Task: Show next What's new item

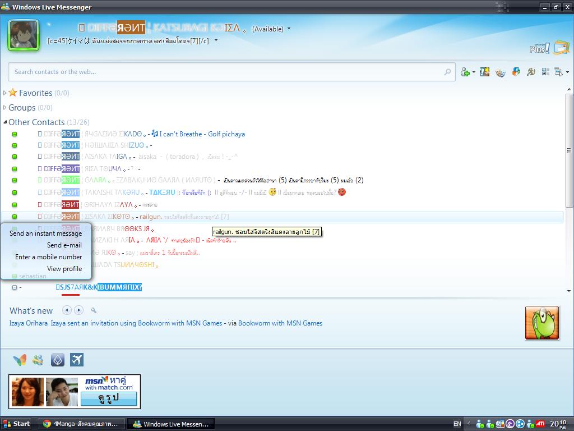Action: pyautogui.click(x=78, y=310)
